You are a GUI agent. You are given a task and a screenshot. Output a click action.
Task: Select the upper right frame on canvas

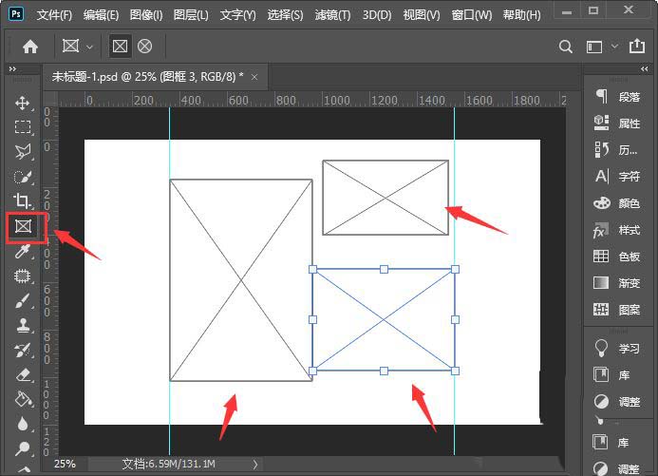(385, 198)
